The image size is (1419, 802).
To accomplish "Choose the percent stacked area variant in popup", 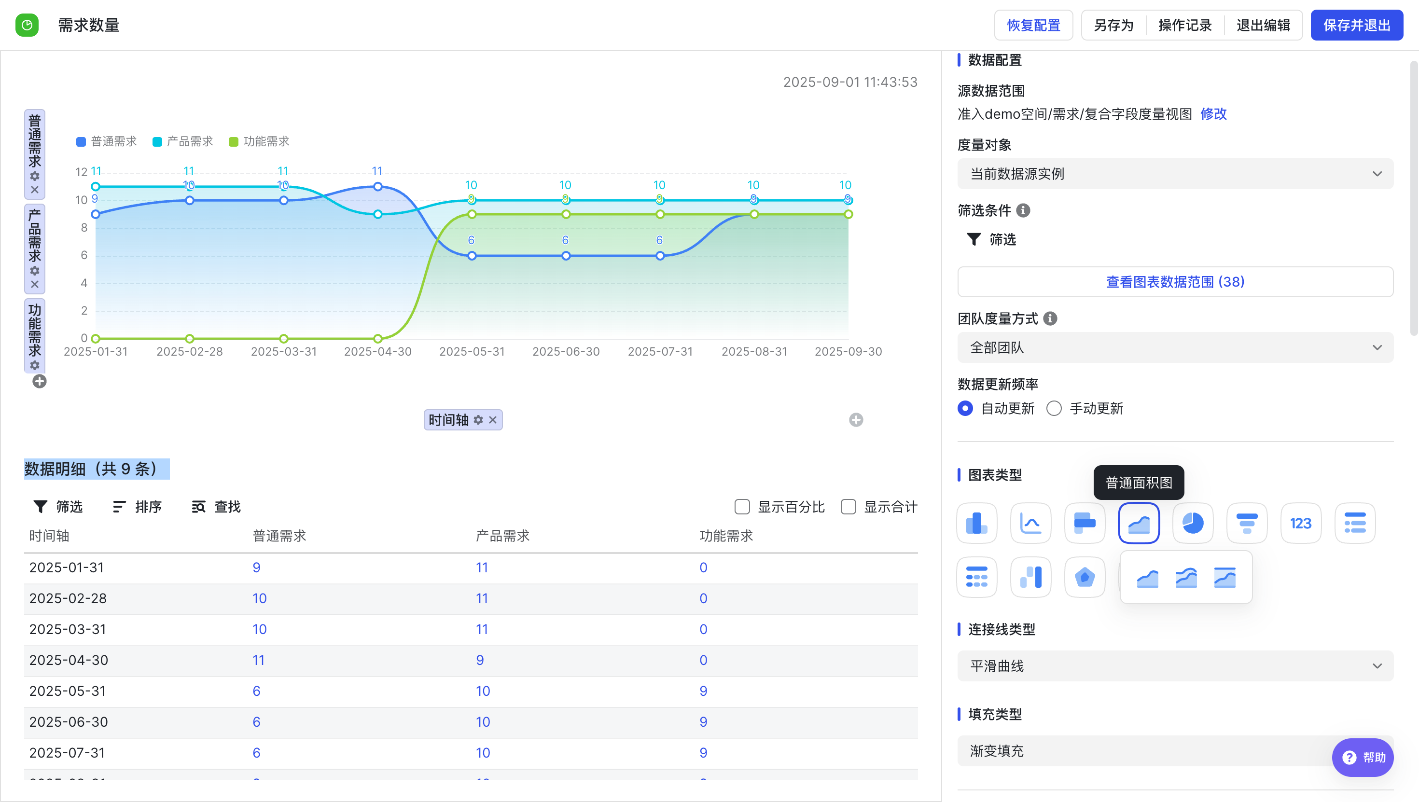I will tap(1224, 577).
